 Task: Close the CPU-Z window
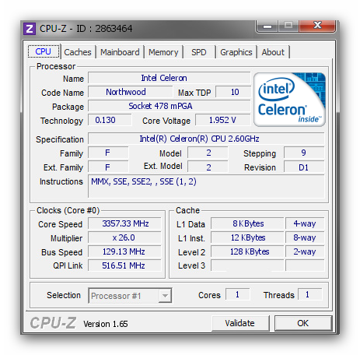tap(317, 26)
